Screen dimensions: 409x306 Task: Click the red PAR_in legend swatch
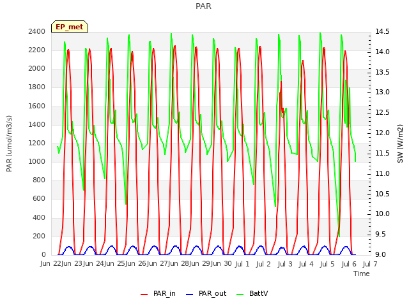144,295
